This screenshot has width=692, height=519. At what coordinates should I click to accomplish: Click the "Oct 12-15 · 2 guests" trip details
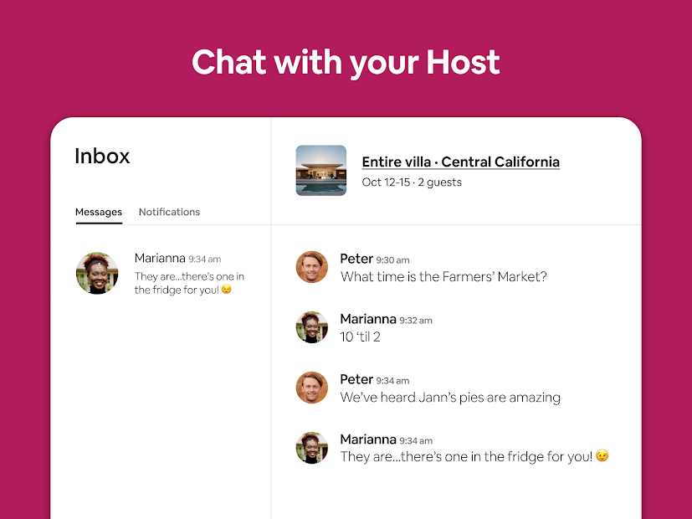pyautogui.click(x=412, y=182)
